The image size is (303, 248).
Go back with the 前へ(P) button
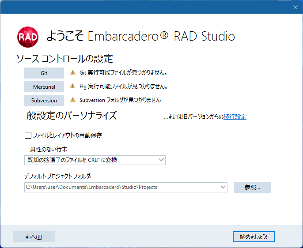pos(34,237)
